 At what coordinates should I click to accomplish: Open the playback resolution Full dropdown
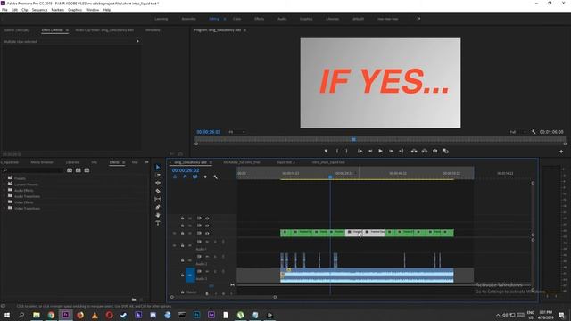(x=517, y=132)
